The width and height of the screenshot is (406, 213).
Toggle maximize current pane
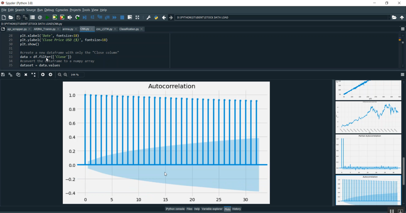pyautogui.click(x=130, y=17)
